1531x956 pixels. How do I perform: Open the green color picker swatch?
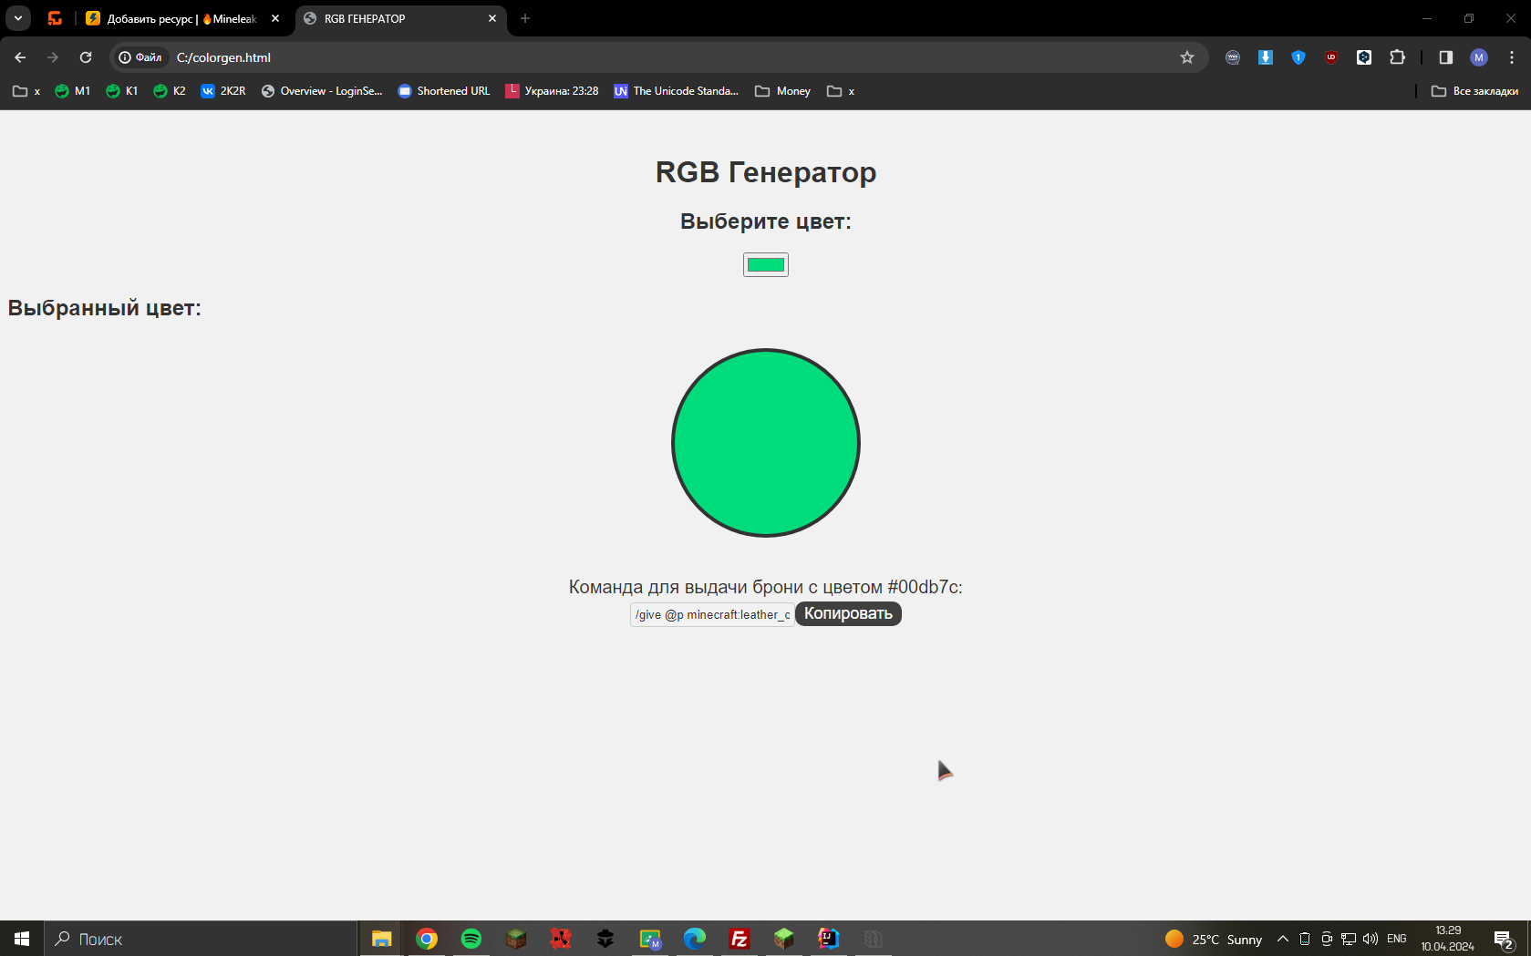pyautogui.click(x=765, y=265)
